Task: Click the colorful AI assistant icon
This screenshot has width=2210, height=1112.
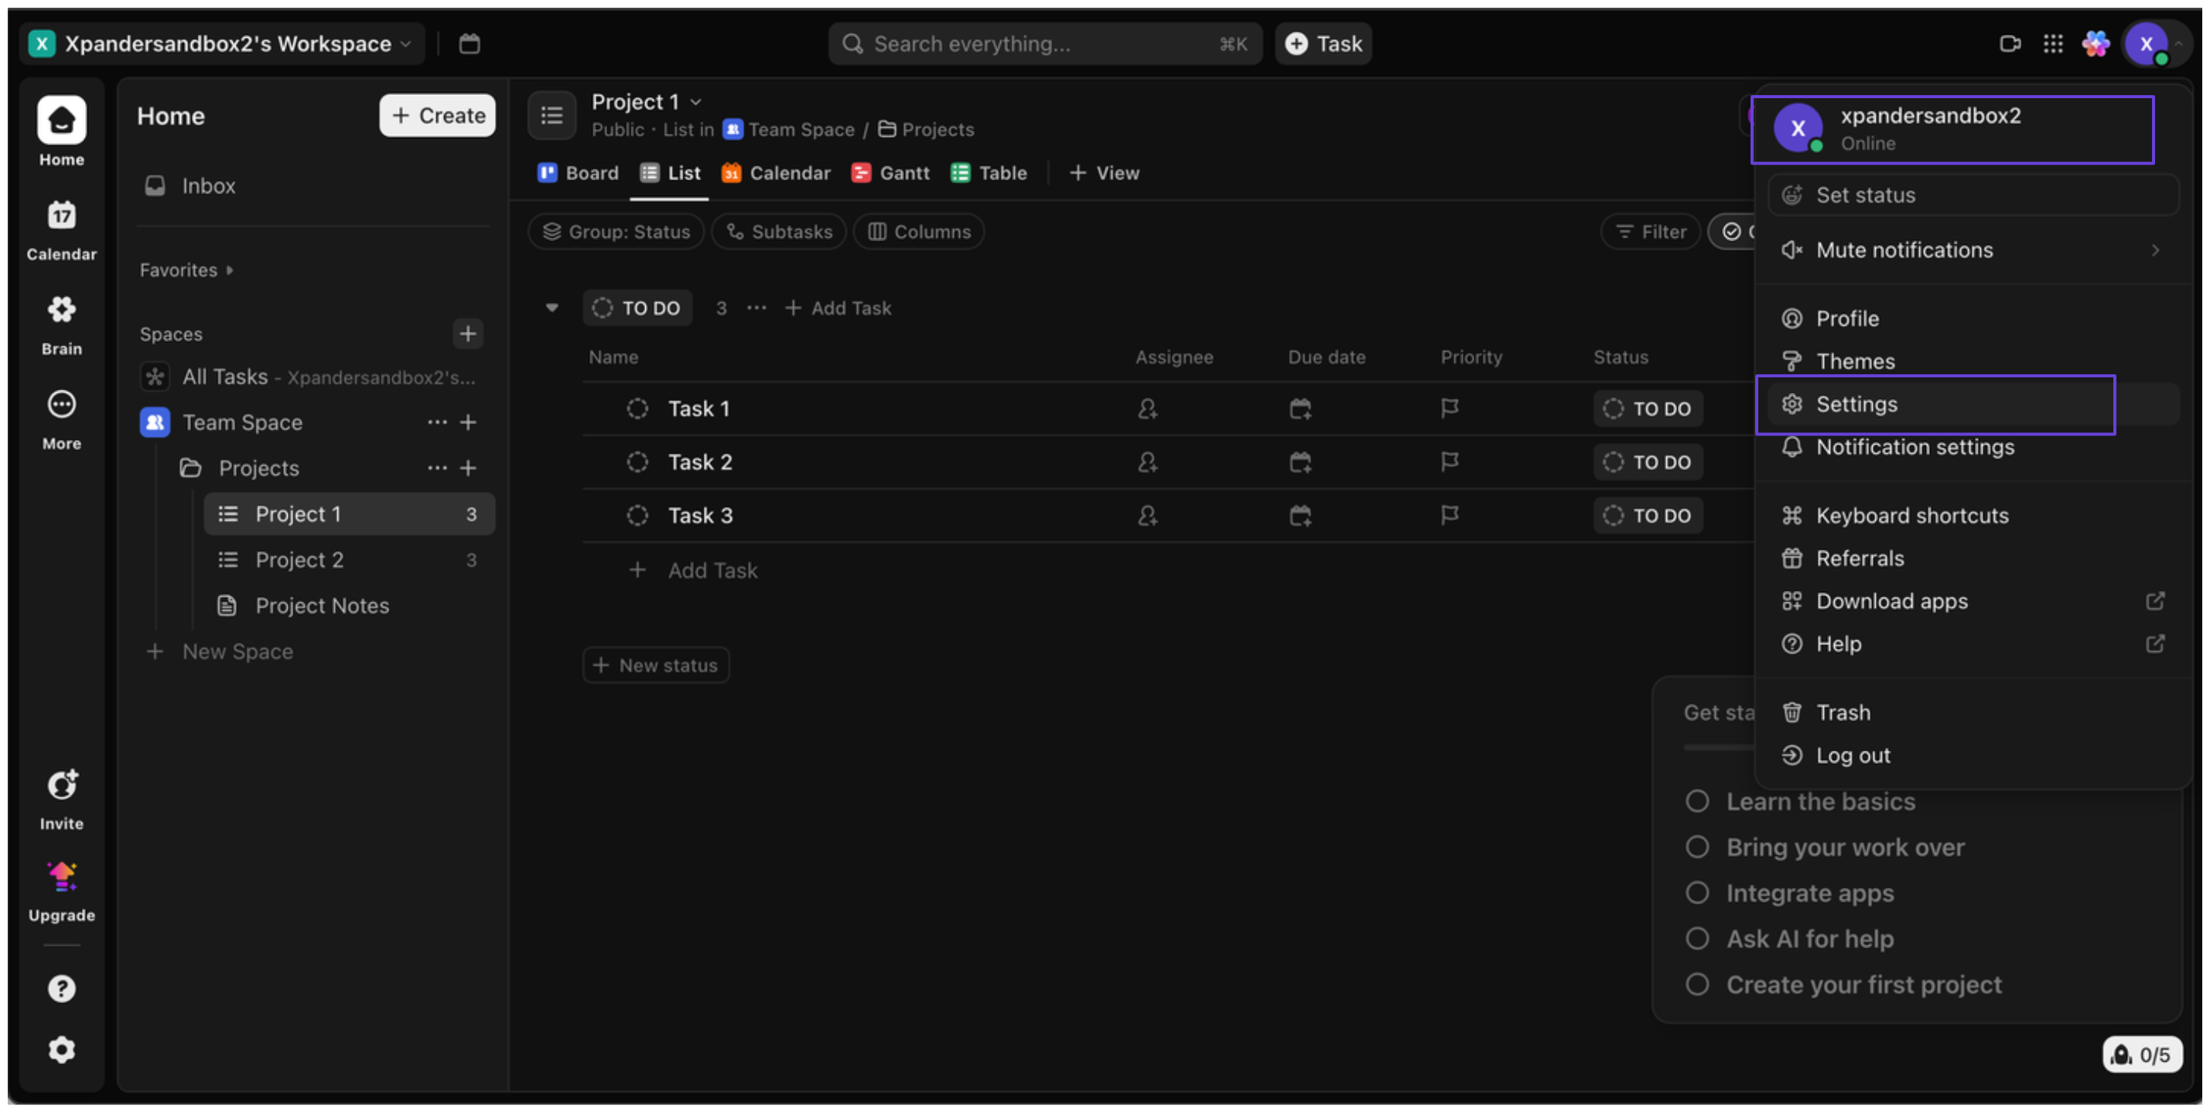Action: click(2096, 44)
